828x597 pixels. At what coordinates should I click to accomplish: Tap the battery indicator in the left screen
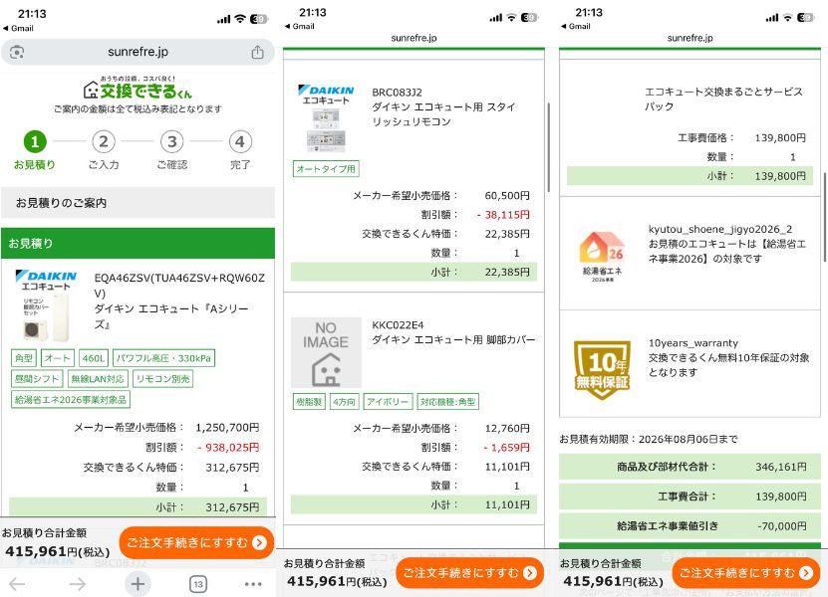pos(259,19)
